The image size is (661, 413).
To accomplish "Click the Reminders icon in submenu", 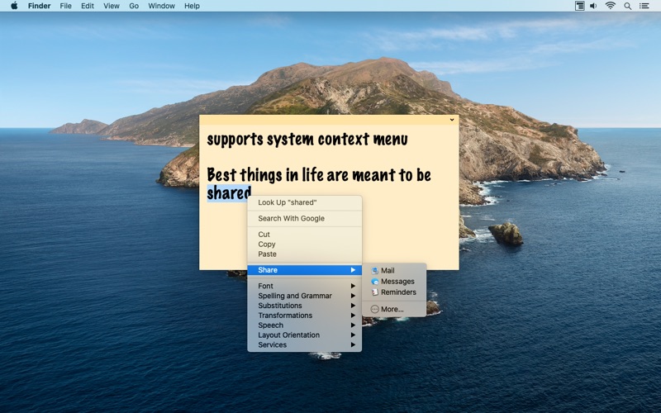I will pyautogui.click(x=375, y=292).
